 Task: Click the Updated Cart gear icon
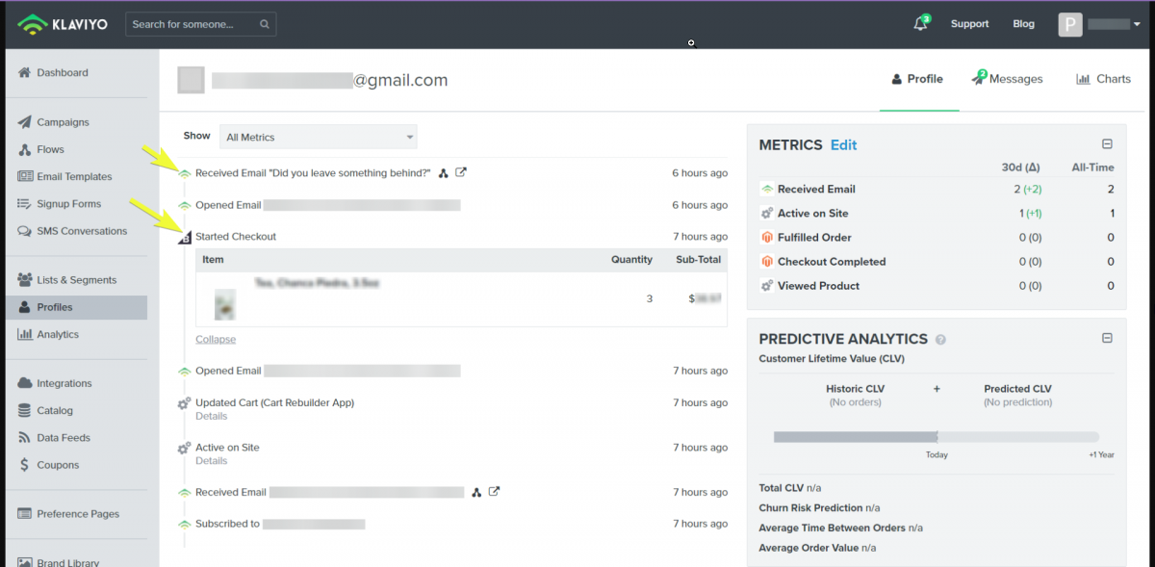[184, 403]
